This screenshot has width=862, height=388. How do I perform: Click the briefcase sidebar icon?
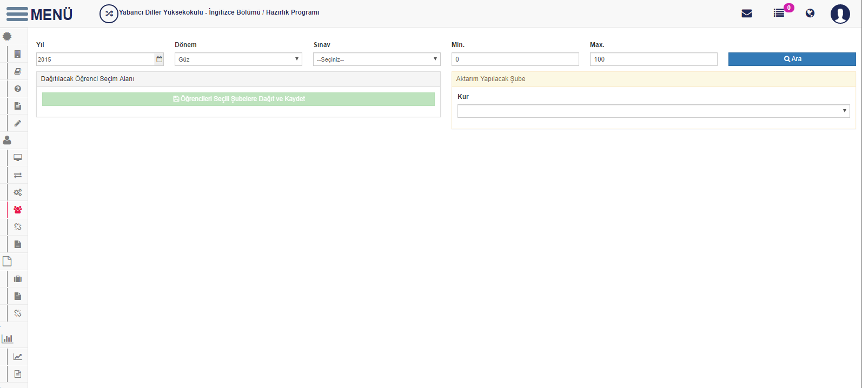pyautogui.click(x=18, y=279)
